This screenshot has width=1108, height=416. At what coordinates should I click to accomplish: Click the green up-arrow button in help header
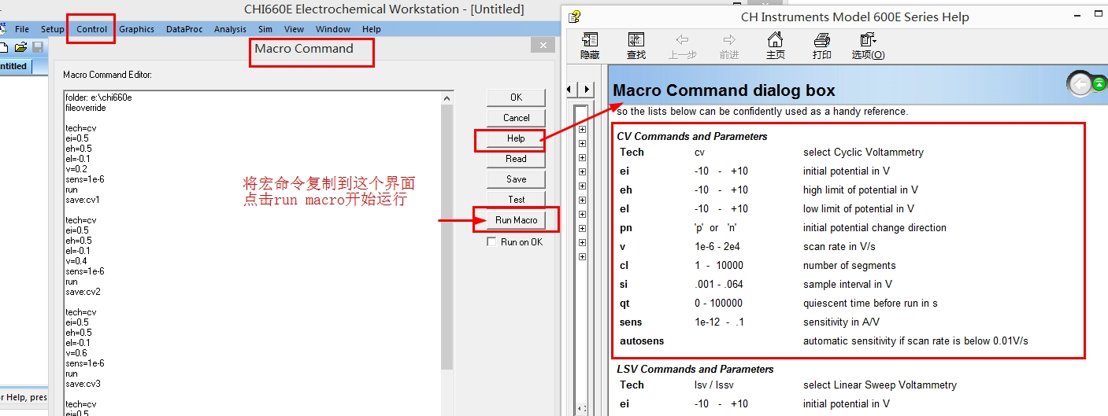click(1098, 83)
